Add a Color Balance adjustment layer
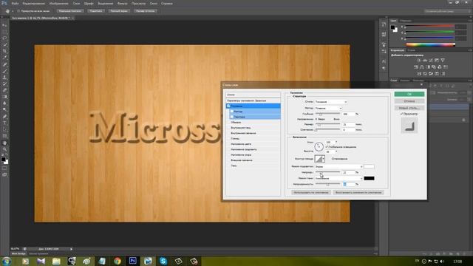 point(422,67)
